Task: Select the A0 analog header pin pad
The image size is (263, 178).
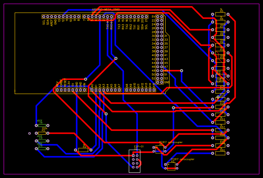Action: coord(92,90)
